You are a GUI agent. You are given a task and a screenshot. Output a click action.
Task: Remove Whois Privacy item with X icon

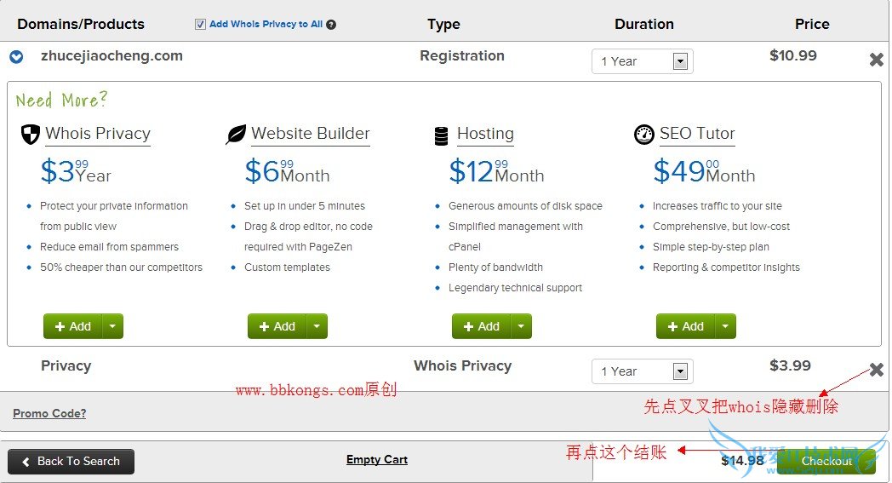[876, 370]
